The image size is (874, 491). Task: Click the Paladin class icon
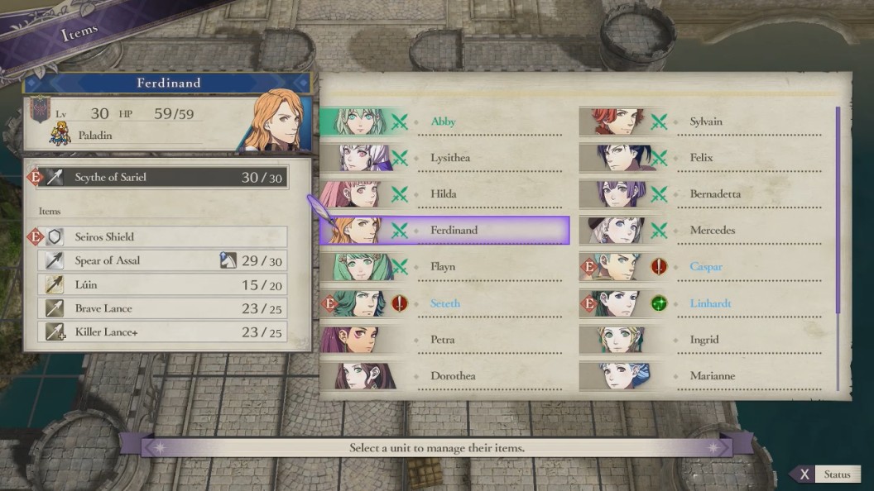pos(60,134)
